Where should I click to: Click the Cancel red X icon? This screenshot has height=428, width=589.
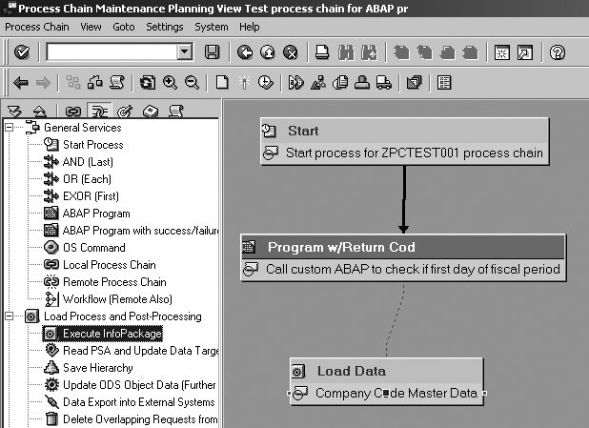pyautogui.click(x=290, y=51)
